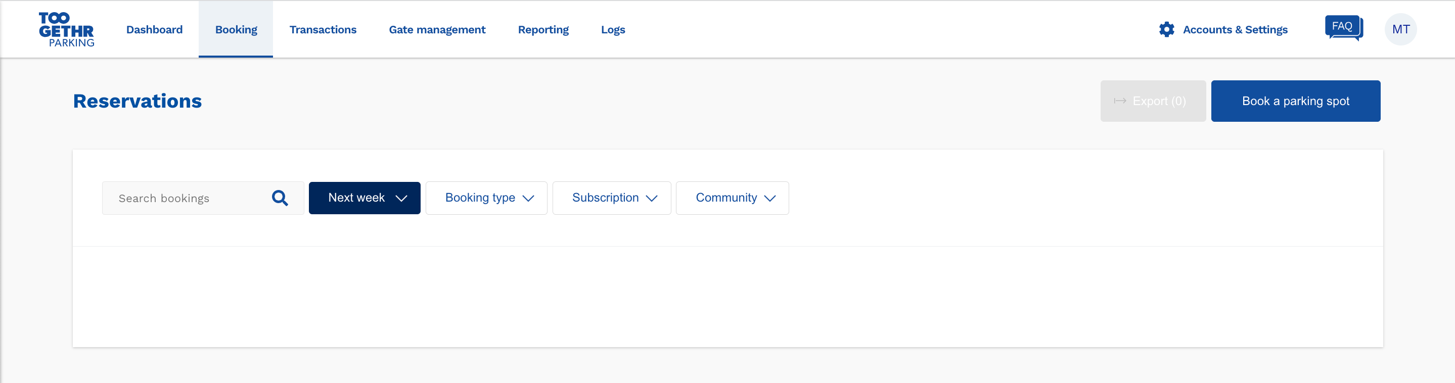Switch to the Transactions tab
1455x383 pixels.
coord(323,29)
